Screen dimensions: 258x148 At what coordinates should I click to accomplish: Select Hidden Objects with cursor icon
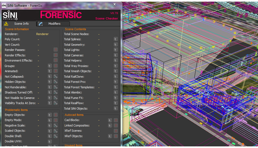pyautogui.click(x=50, y=82)
